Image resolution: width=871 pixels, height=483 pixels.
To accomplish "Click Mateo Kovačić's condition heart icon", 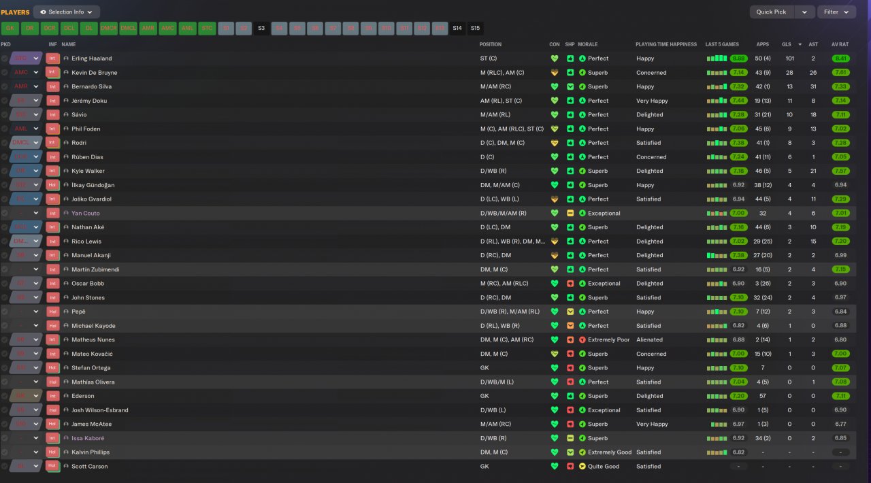I will 555,354.
